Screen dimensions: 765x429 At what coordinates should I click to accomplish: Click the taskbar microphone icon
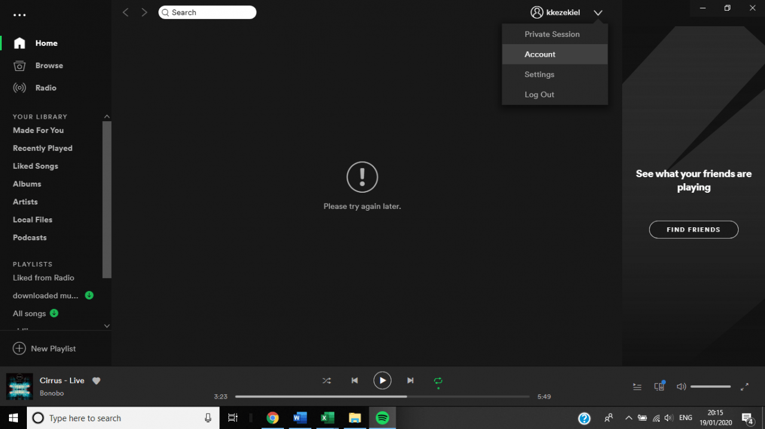(x=208, y=418)
